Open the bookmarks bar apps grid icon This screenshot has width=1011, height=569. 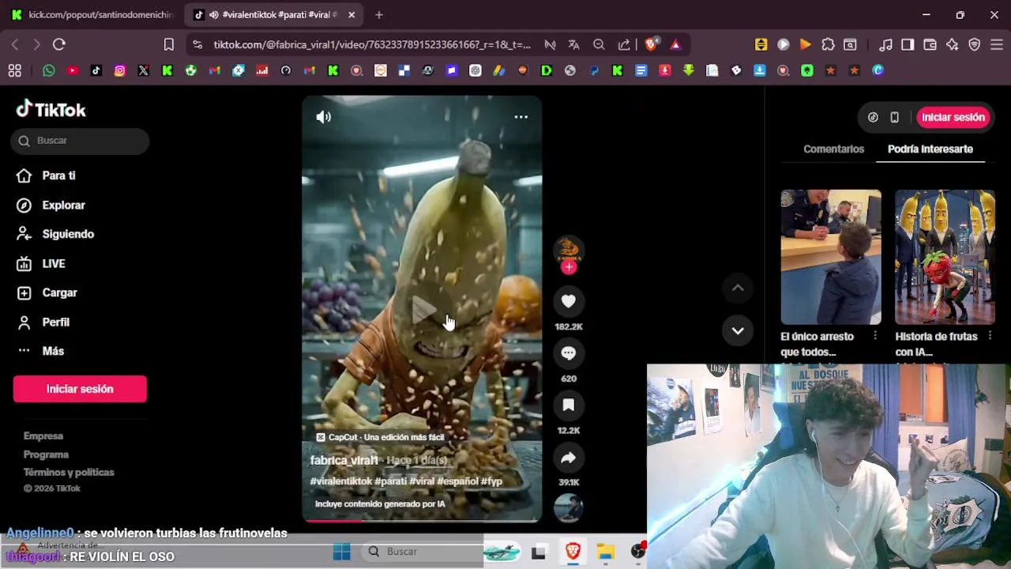pos(14,70)
